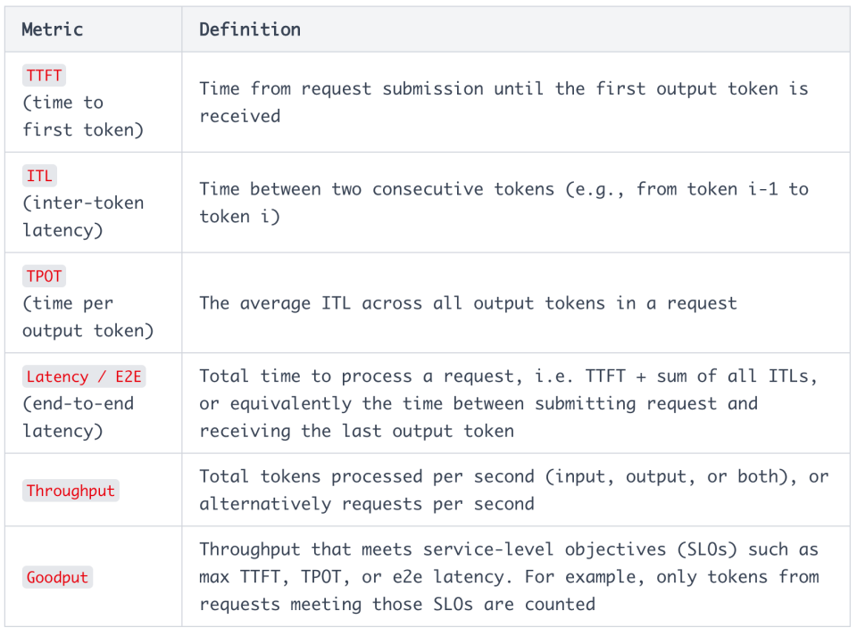Image resolution: width=857 pixels, height=636 pixels.
Task: Click the '(time per output token)' label
Action: click(87, 317)
